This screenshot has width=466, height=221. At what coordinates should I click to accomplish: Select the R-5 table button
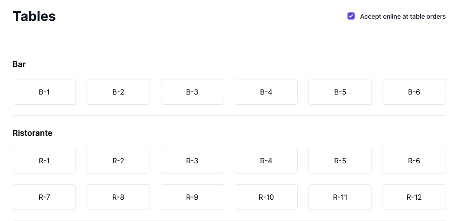tap(340, 161)
